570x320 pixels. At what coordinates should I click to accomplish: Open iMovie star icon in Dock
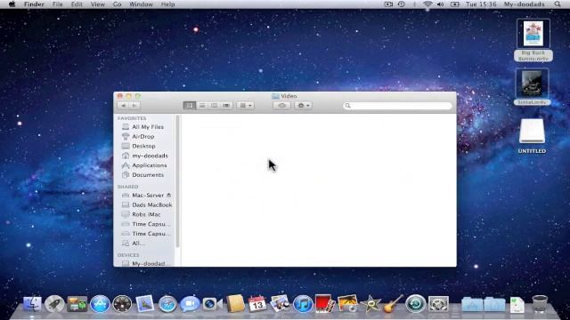370,304
